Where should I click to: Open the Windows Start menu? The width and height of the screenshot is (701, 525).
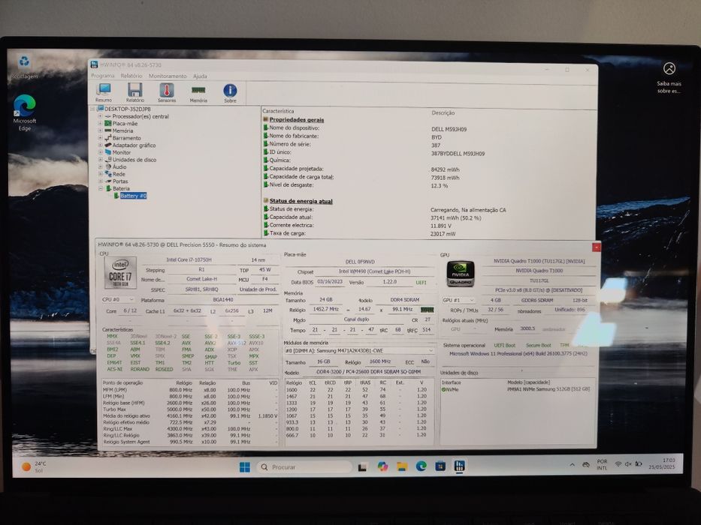(x=244, y=467)
